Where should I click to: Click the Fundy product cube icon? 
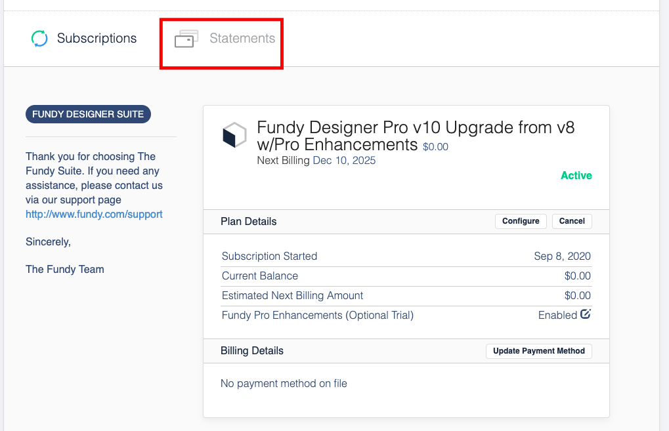coord(234,135)
